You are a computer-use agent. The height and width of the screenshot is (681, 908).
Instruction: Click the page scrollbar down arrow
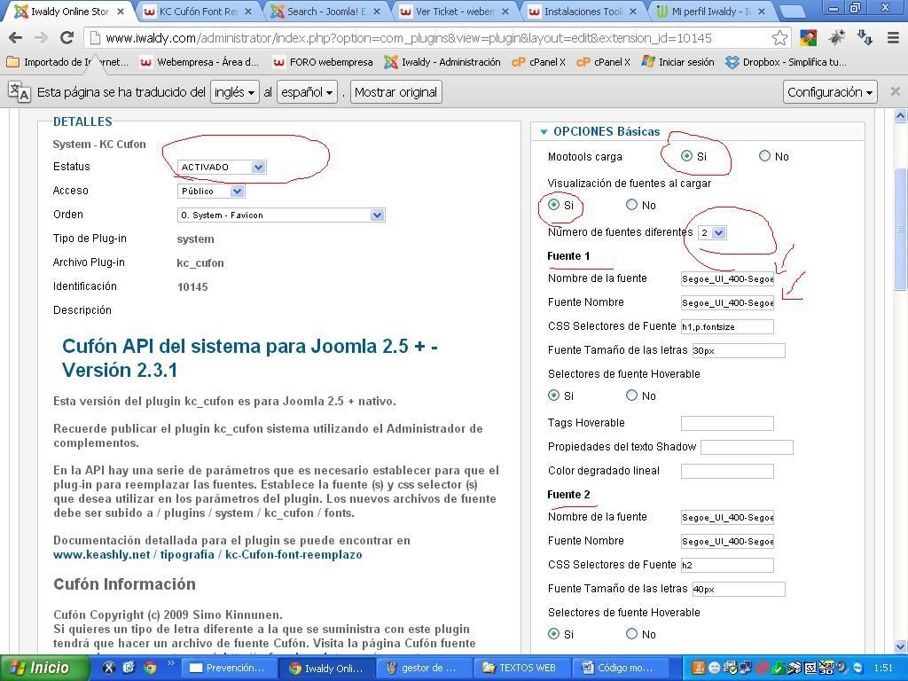tap(900, 646)
